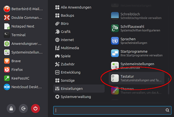Select Internet category
Viewport: 174px width, 117px height.
pos(79,40)
